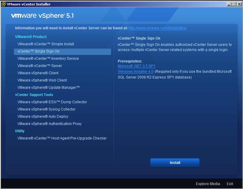Choose VMware vSphere Update Manager
The width and height of the screenshot is (243, 189).
[49, 88]
